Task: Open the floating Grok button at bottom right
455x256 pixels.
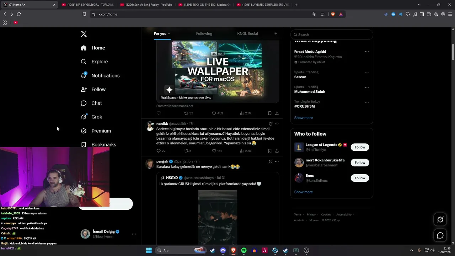Action: coord(440,220)
